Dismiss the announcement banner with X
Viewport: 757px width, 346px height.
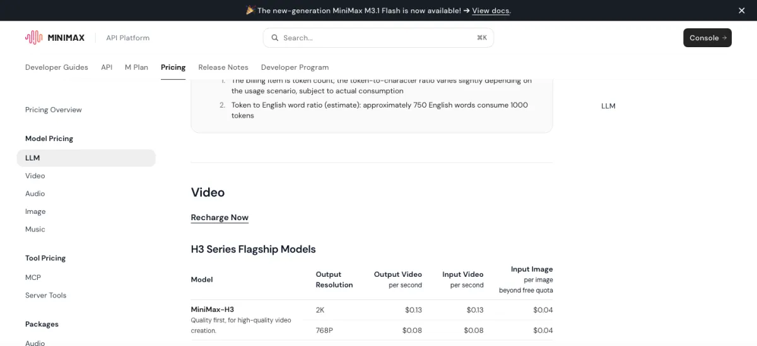(x=742, y=10)
